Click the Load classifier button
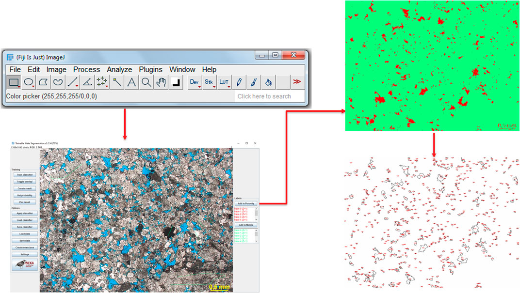This screenshot has height=293, width=520. [x=25, y=220]
